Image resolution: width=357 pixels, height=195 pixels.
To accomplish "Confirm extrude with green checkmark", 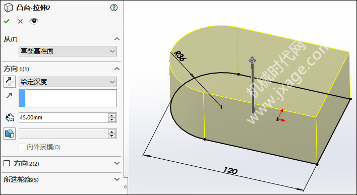I will (x=7, y=21).
